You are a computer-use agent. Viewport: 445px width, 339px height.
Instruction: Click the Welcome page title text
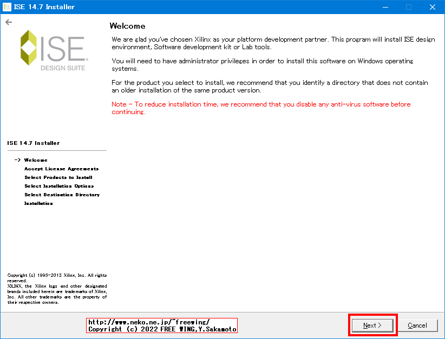[x=128, y=25]
